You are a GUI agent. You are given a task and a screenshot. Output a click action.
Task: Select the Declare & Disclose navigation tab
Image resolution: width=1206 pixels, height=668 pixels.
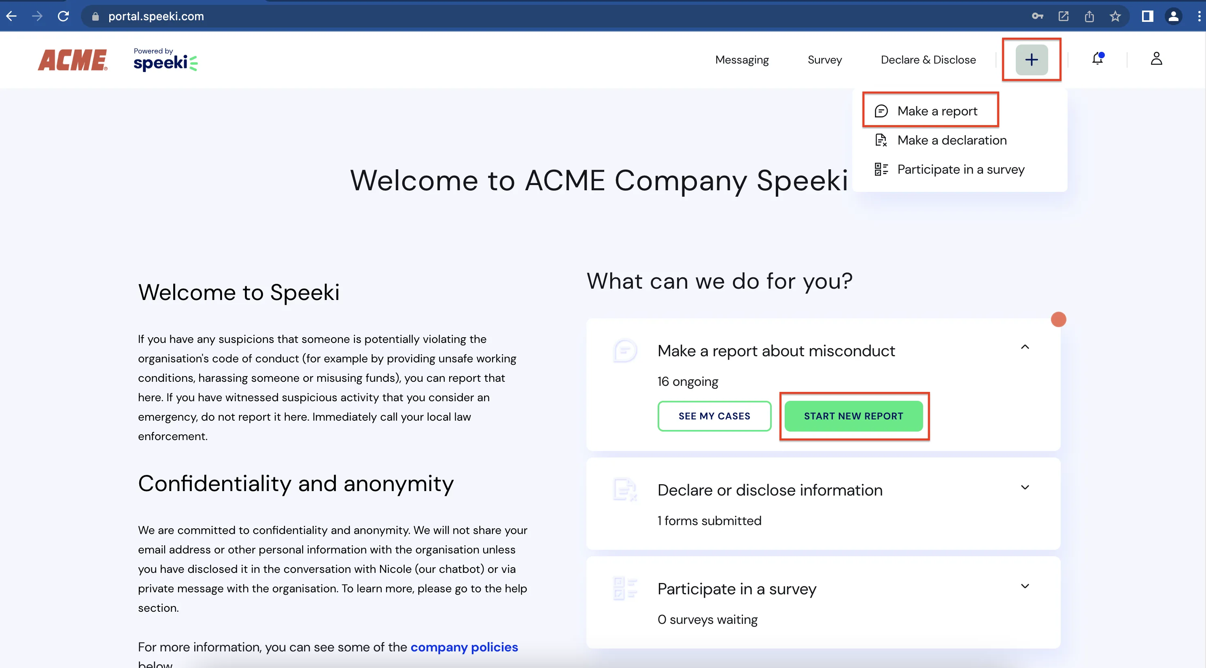[x=928, y=59]
